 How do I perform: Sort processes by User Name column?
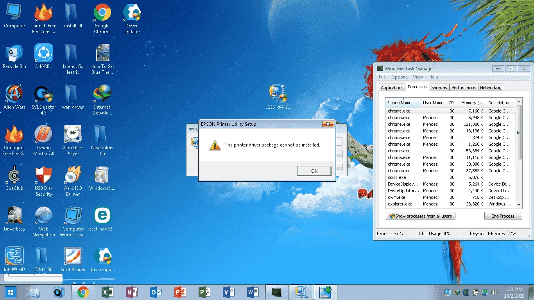[x=433, y=103]
